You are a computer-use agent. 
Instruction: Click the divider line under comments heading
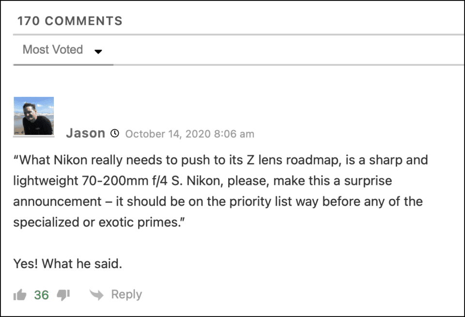coord(238,35)
